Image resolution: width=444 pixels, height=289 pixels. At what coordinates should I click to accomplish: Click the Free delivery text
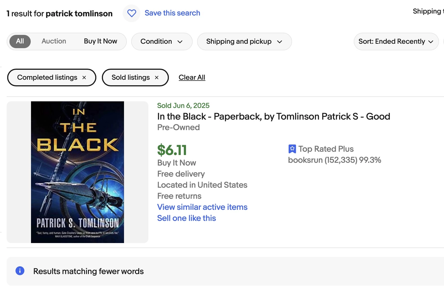(x=181, y=174)
